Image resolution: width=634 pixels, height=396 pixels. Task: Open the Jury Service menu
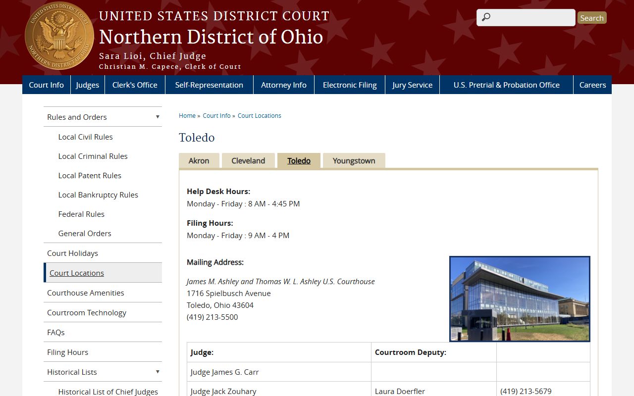413,85
